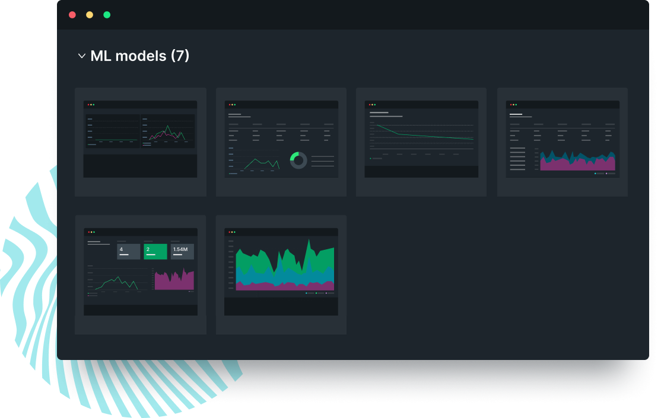661x418 pixels.
Task: Click the red close window button
Action: point(72,15)
